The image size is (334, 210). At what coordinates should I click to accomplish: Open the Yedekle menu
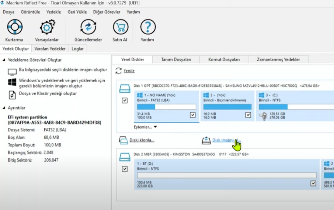(54, 12)
